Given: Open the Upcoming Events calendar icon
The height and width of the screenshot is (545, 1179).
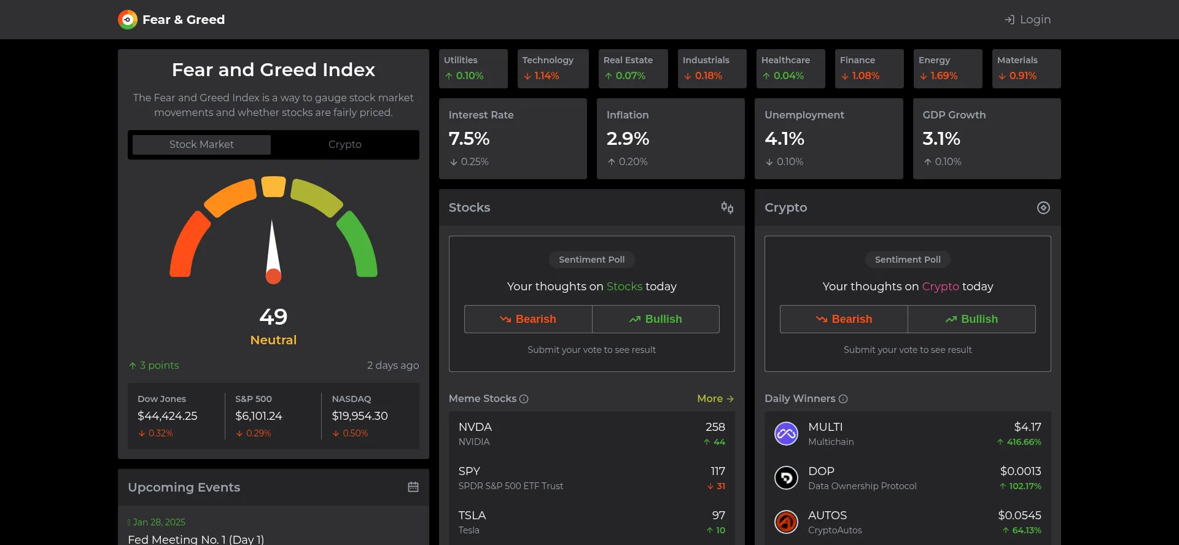Looking at the screenshot, I should 413,487.
